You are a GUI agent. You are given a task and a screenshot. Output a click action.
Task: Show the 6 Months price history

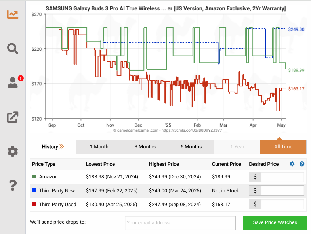click(191, 147)
